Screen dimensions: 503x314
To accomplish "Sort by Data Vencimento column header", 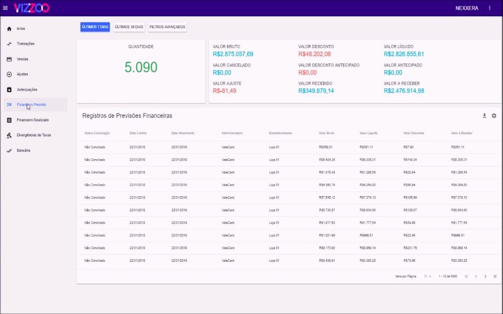I will coord(183,133).
